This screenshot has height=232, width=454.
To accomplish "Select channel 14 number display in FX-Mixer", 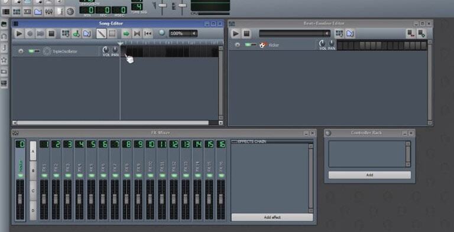I will coord(197,144).
